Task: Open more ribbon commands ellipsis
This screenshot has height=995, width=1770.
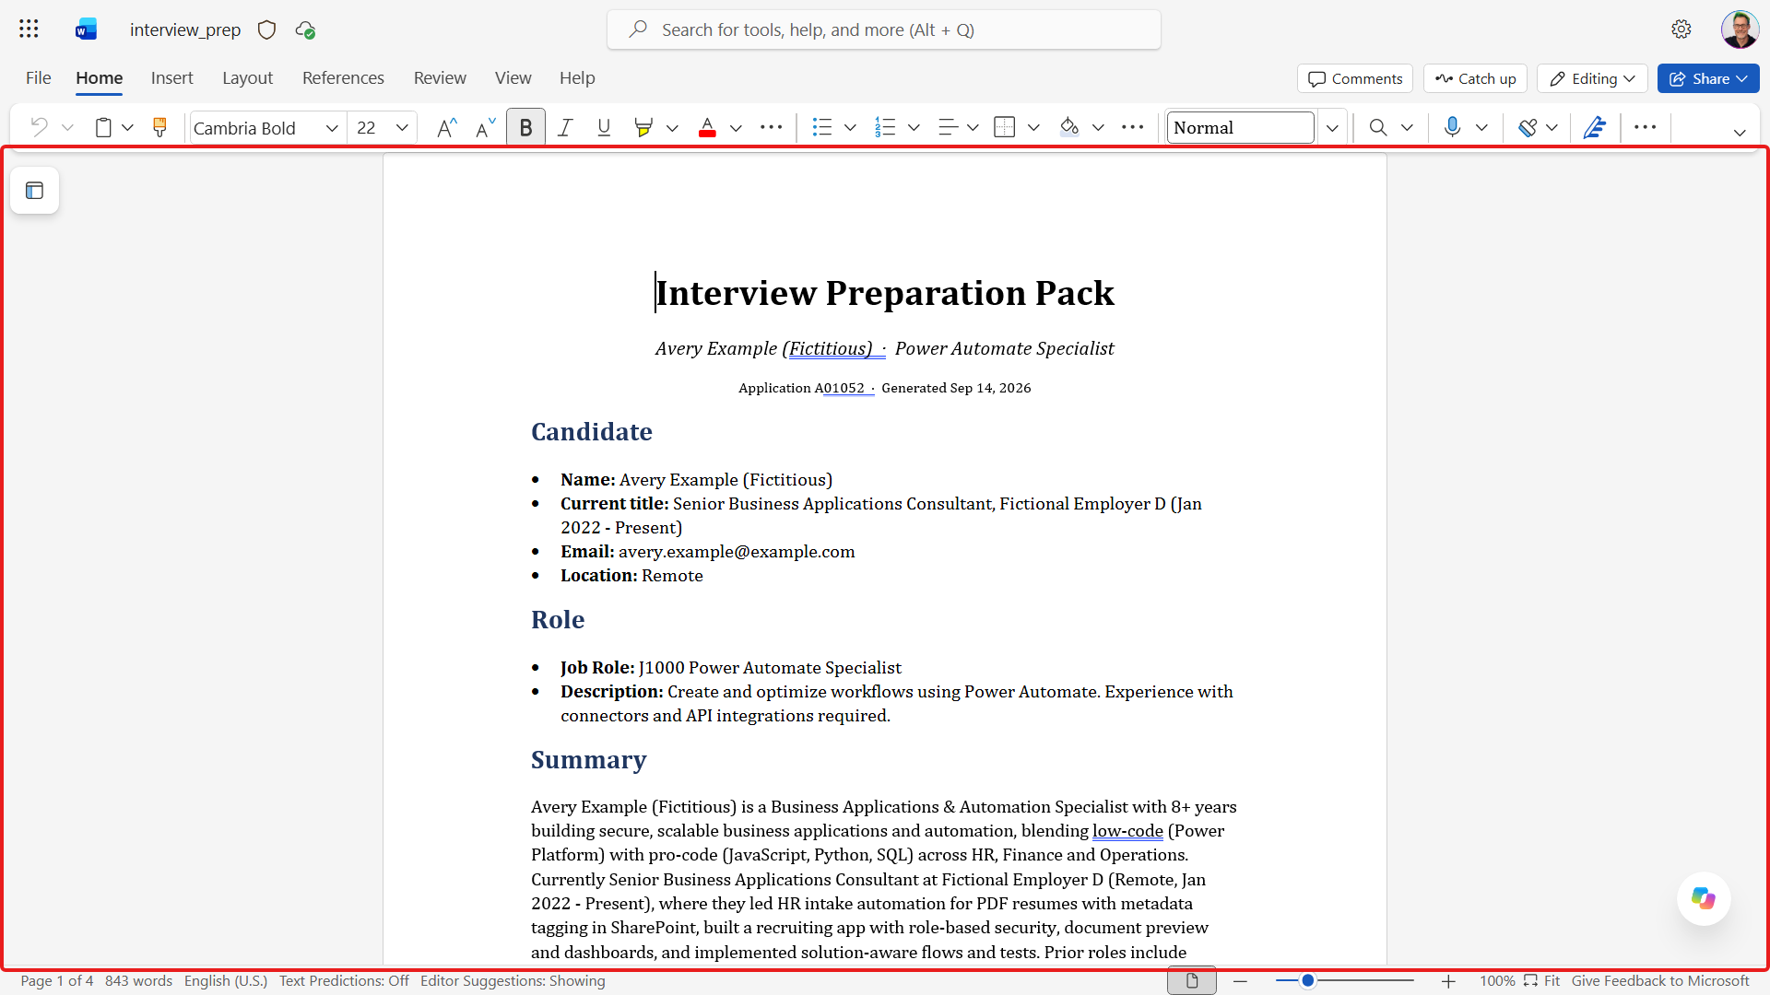Action: [1646, 127]
